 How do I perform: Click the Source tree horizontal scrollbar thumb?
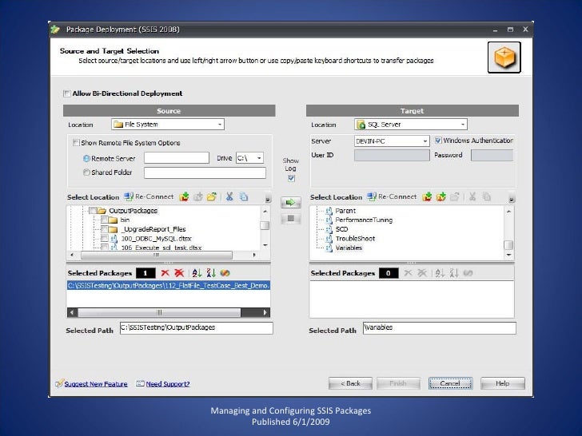click(x=156, y=255)
